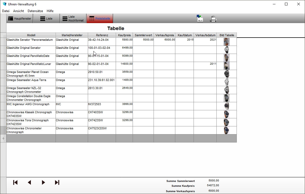Jump to first record with navigation arrow
The height and width of the screenshot is (194, 305).
click(15, 182)
